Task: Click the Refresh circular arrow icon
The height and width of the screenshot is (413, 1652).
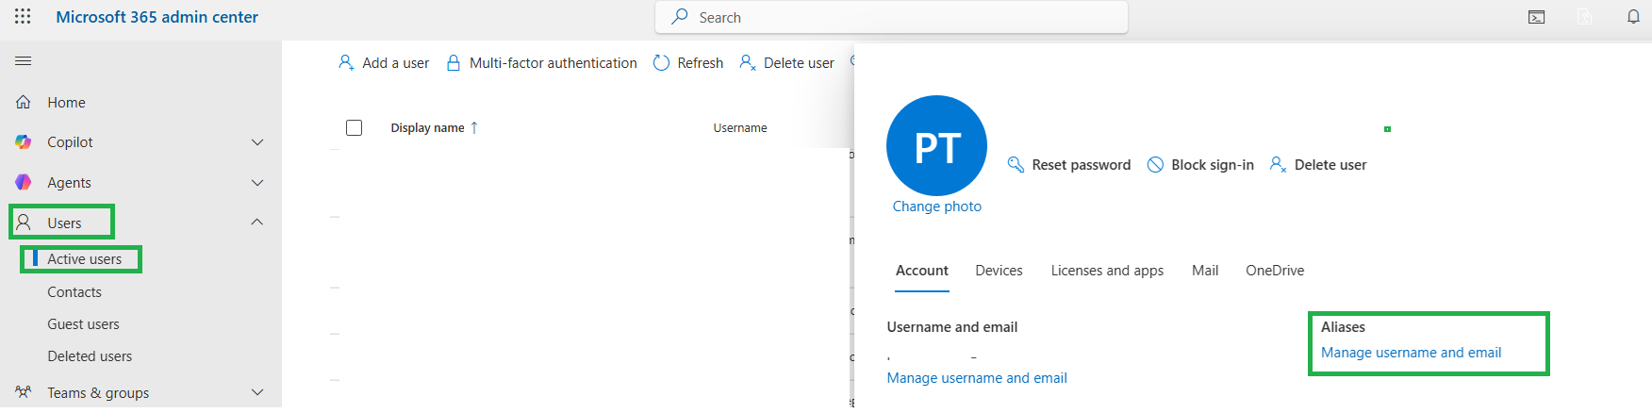Action: coord(661,62)
